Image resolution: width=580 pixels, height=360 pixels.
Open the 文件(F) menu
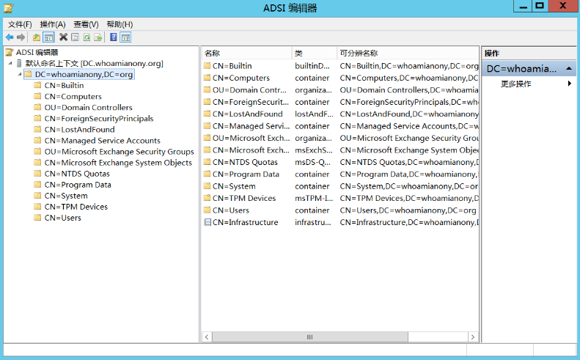pyautogui.click(x=20, y=24)
